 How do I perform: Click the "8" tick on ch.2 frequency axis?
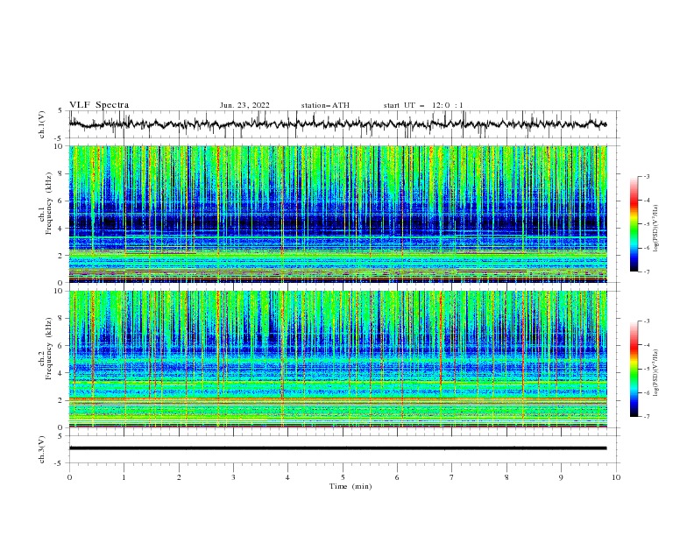(61, 319)
